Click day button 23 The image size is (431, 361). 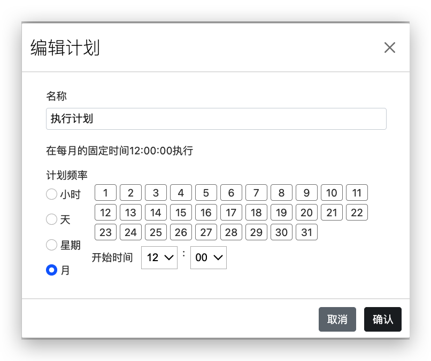pyautogui.click(x=105, y=232)
